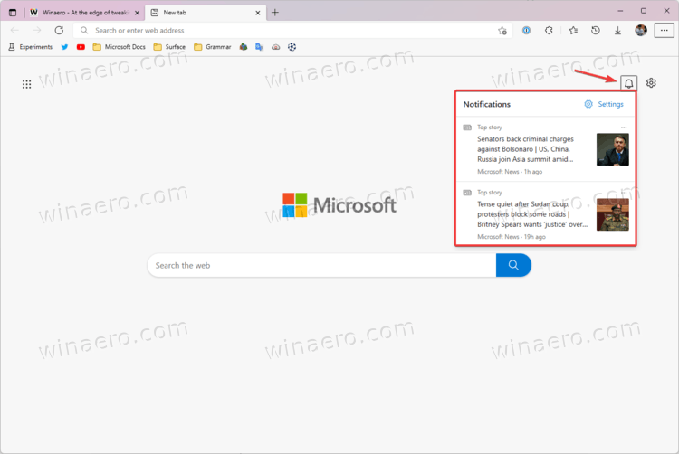
Task: Open more options for Bolsonaro story
Action: tap(624, 128)
